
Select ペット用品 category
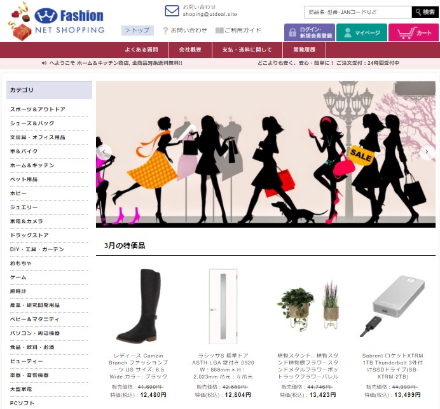(x=24, y=179)
